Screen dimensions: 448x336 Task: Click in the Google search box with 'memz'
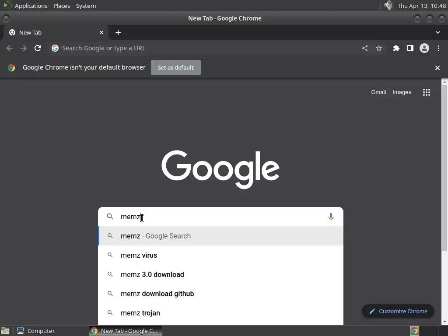click(221, 217)
